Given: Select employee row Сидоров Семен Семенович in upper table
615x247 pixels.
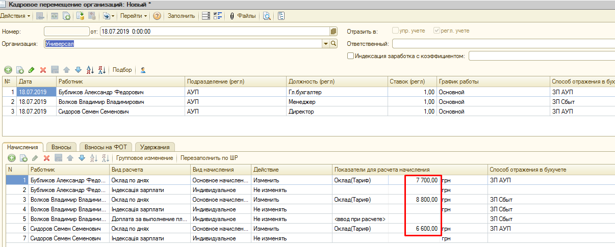Looking at the screenshot, I should 121,111.
